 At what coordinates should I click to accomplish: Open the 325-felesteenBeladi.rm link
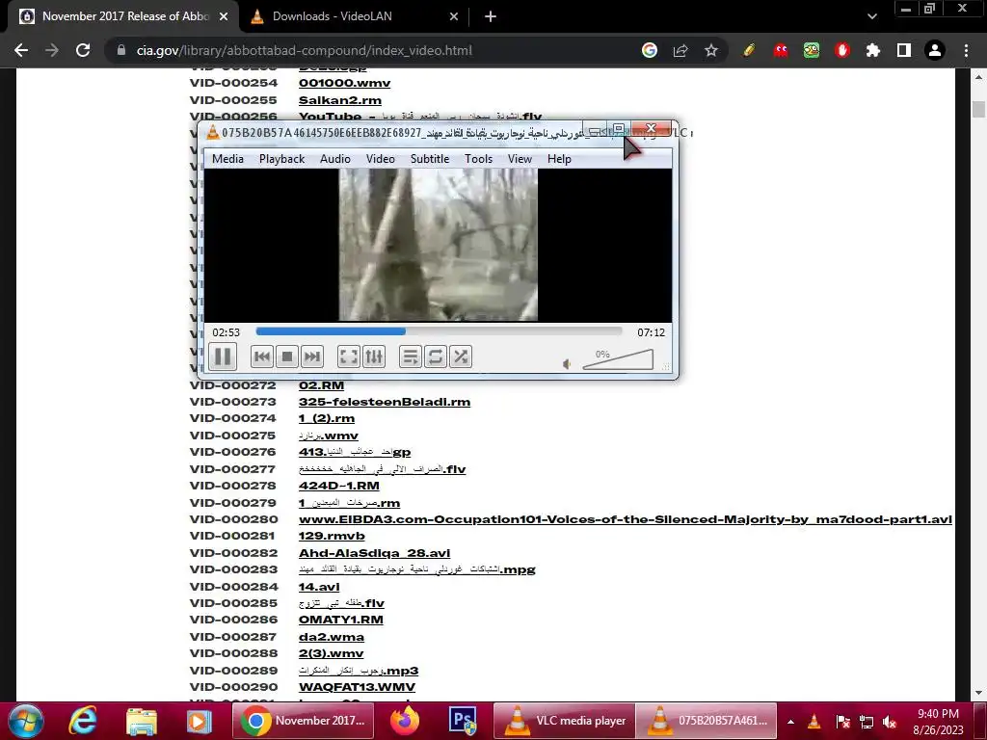385,402
